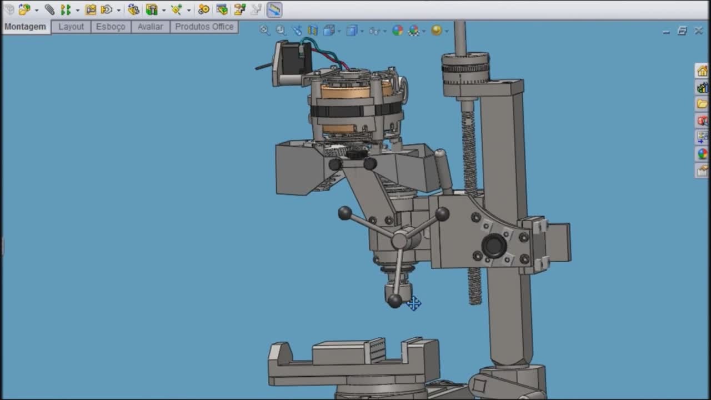The image size is (711, 400).
Task: Open the Esboço tab
Action: click(x=111, y=27)
